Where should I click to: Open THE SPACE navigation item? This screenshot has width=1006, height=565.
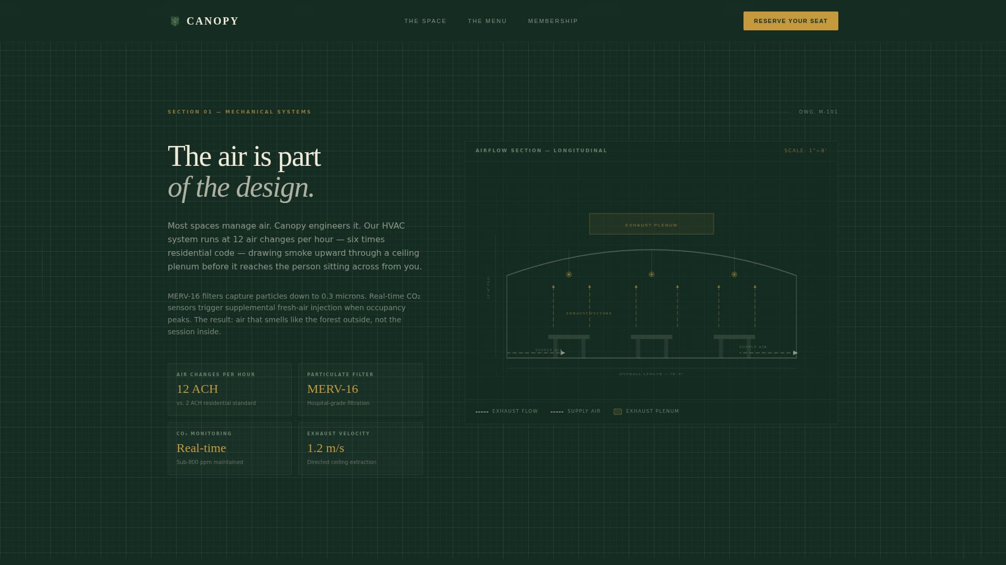[424, 21]
